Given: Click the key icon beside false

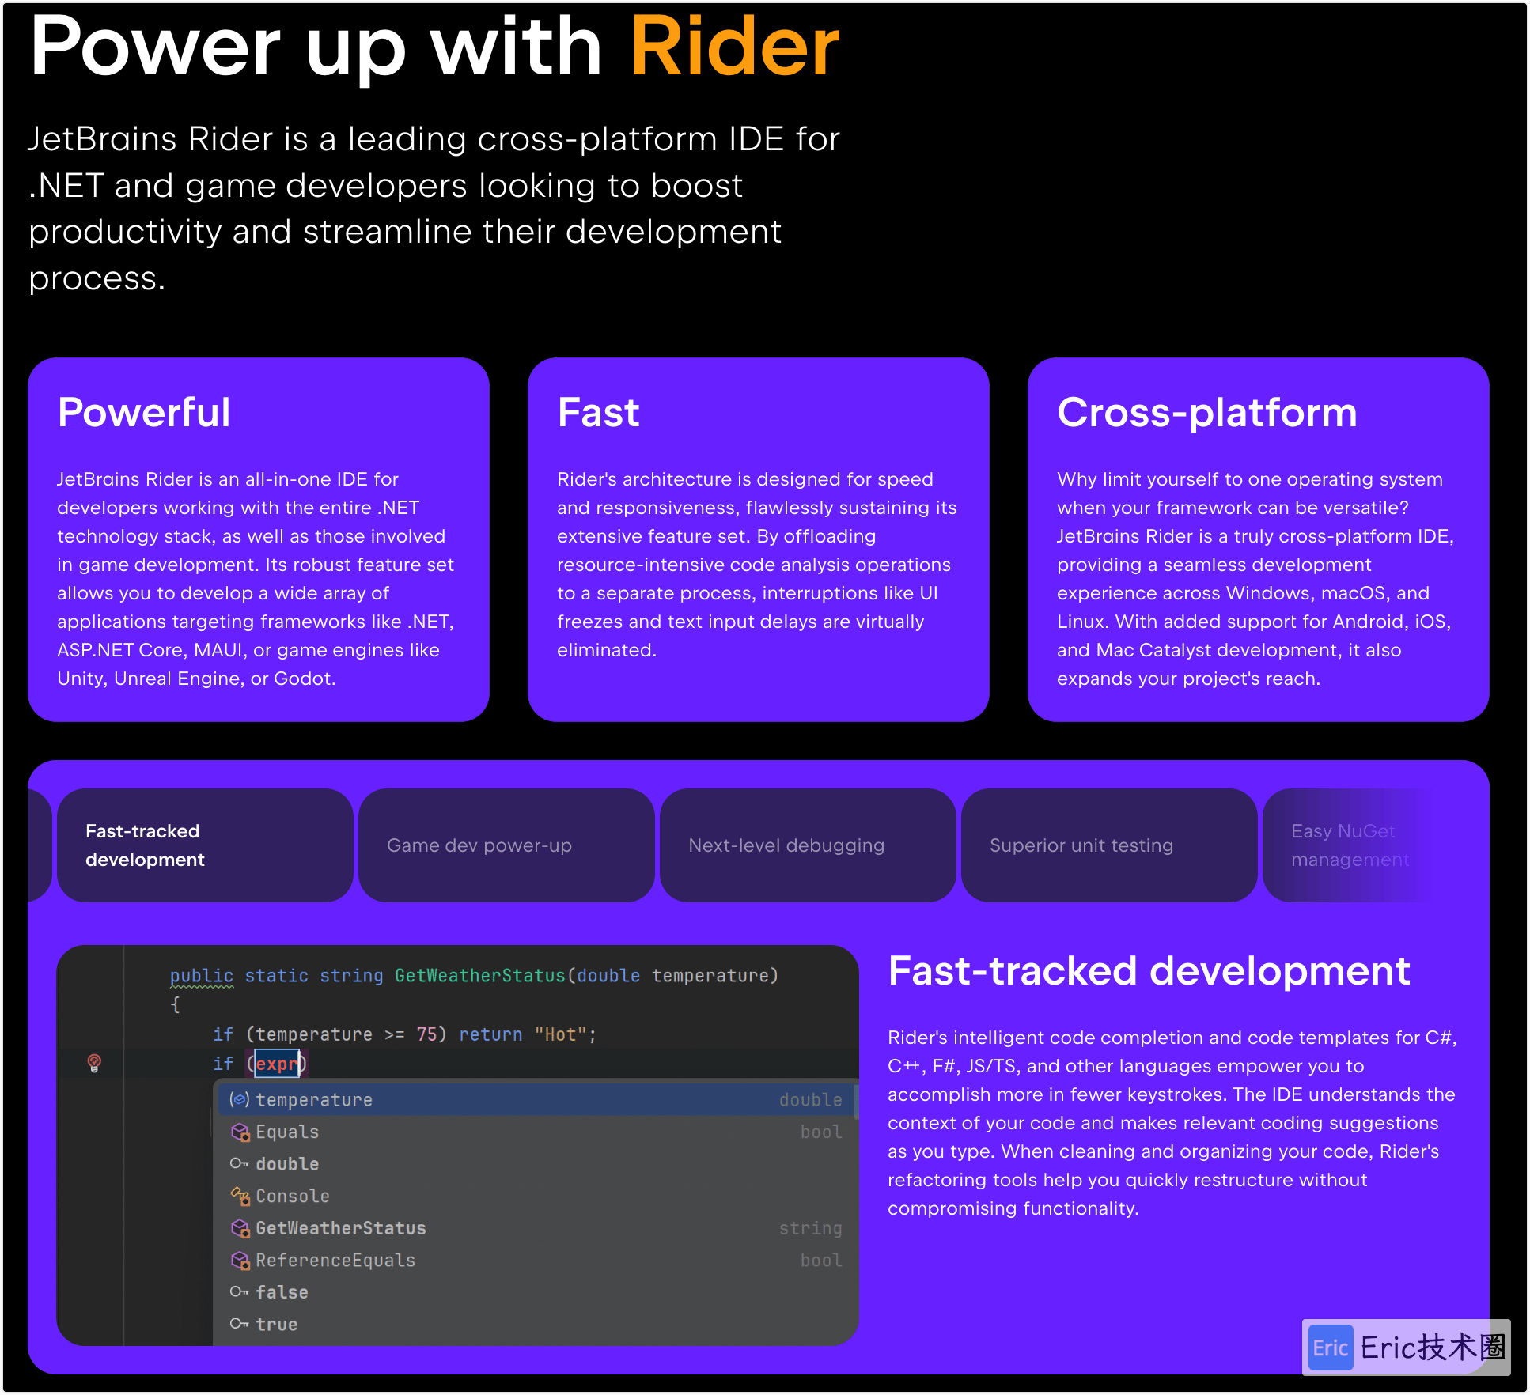Looking at the screenshot, I should (240, 1291).
